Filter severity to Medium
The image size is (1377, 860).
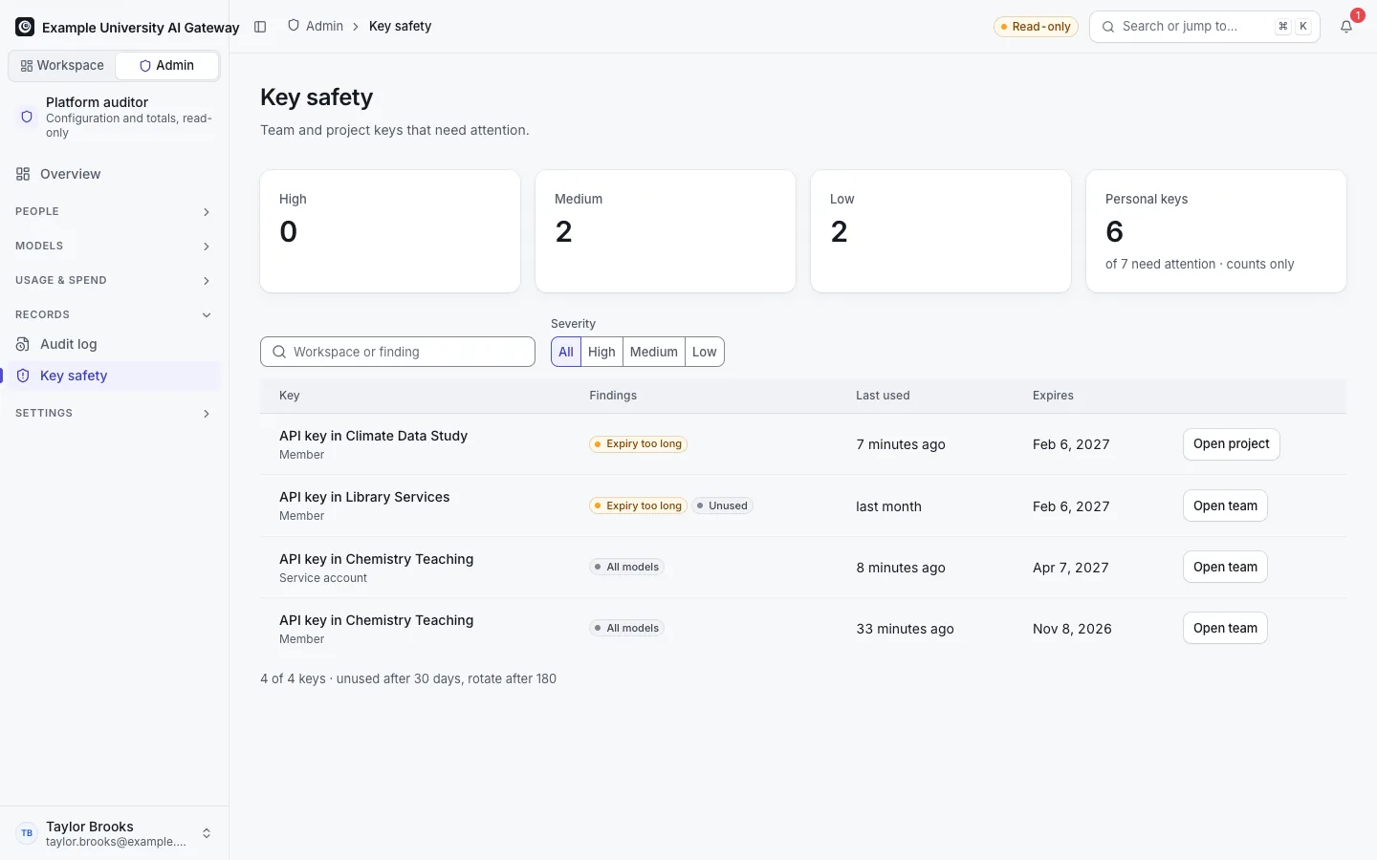coord(654,352)
